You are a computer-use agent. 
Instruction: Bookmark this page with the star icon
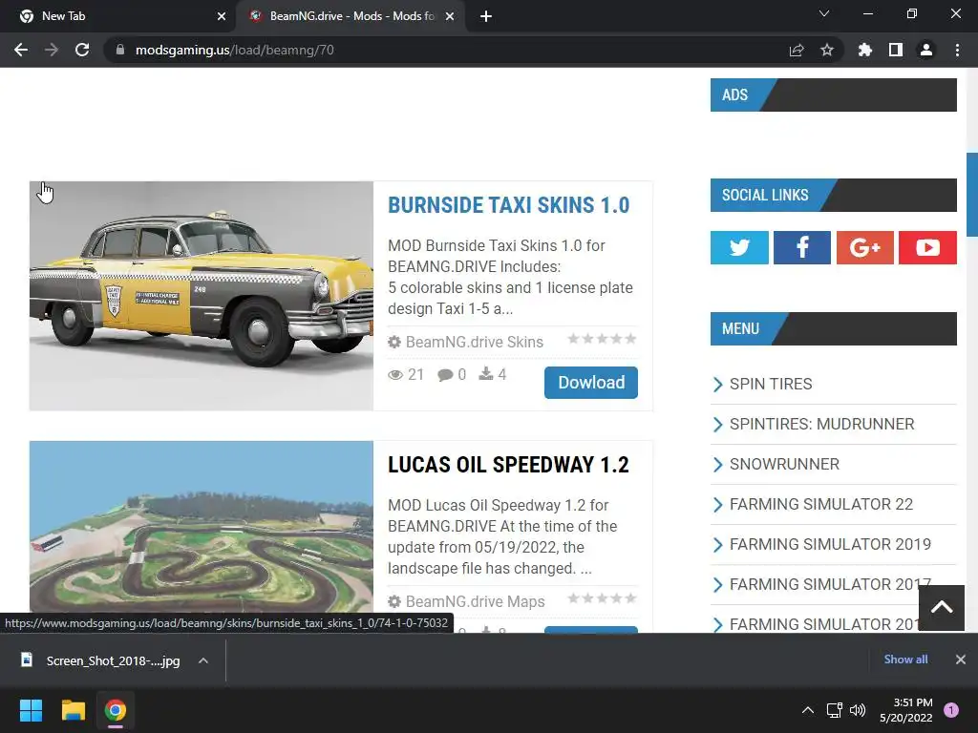tap(827, 50)
